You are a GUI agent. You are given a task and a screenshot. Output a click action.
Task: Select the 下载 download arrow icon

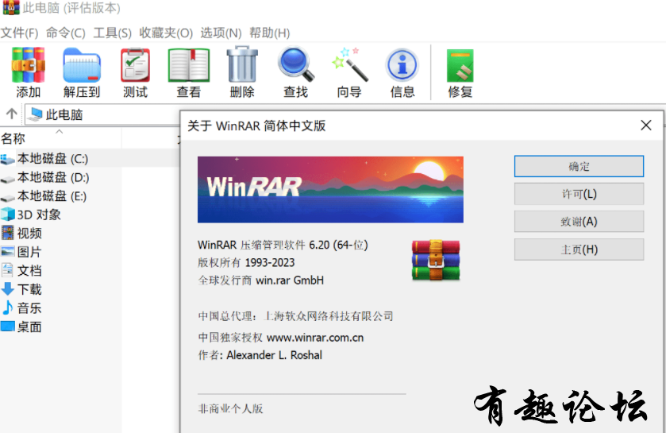click(x=8, y=289)
